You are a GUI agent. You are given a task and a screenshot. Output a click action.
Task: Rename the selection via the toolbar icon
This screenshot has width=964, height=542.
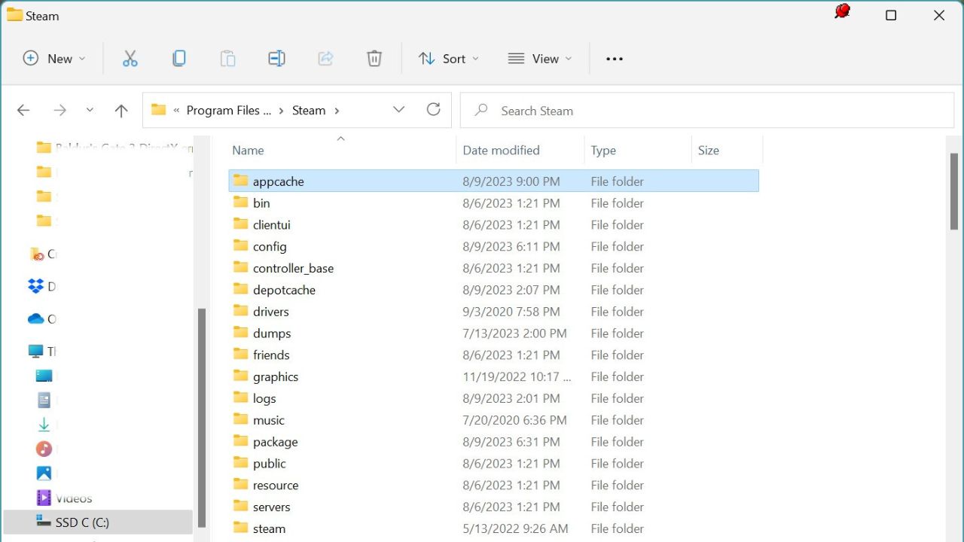click(x=276, y=58)
